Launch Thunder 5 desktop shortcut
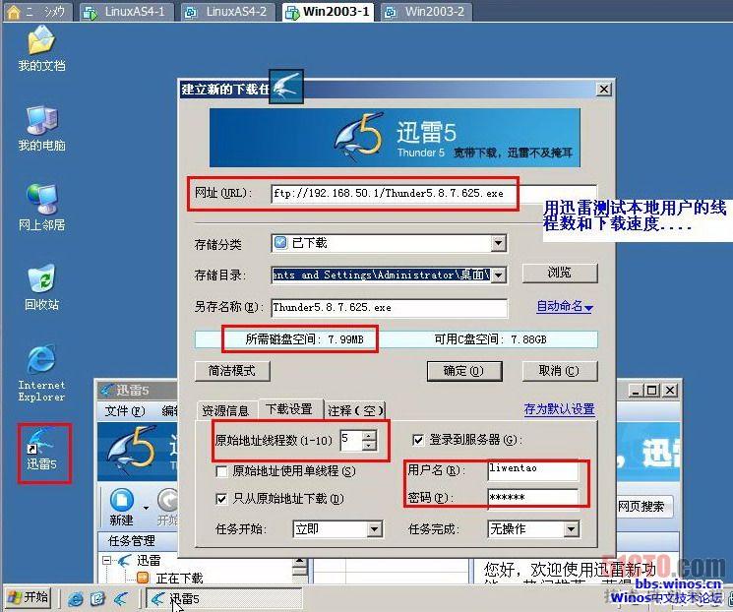Image resolution: width=733 pixels, height=612 pixels. pyautogui.click(x=41, y=450)
